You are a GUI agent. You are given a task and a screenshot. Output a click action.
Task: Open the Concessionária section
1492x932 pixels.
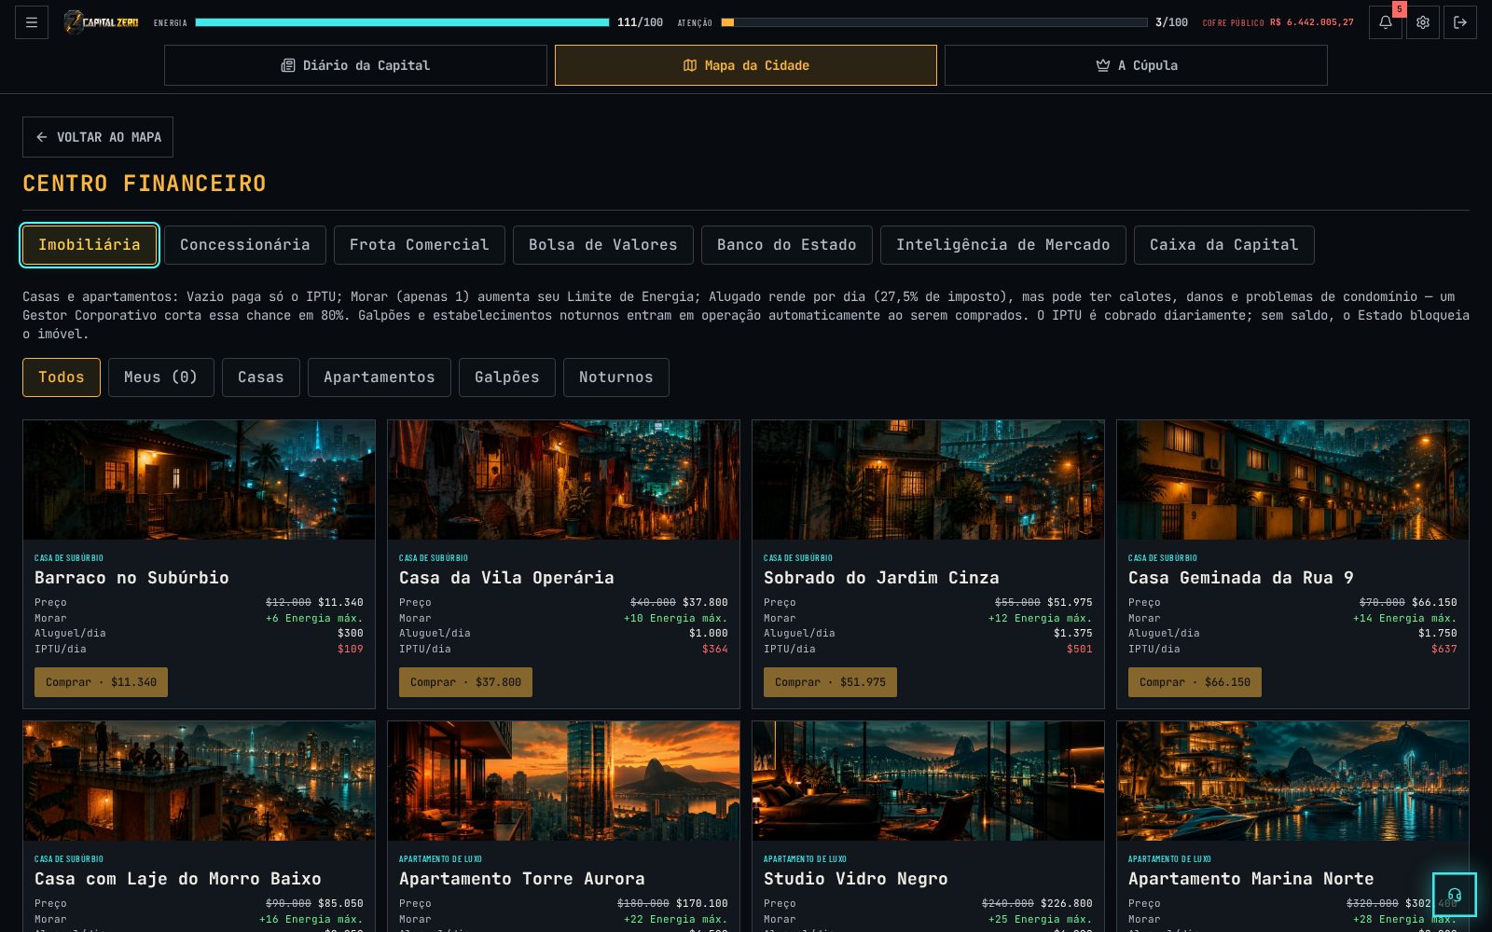(245, 245)
